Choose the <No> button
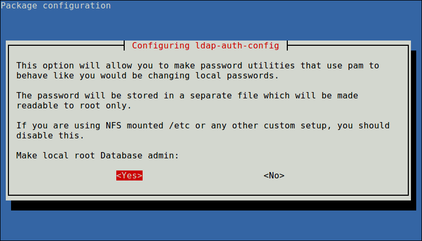422x241 pixels. click(274, 176)
